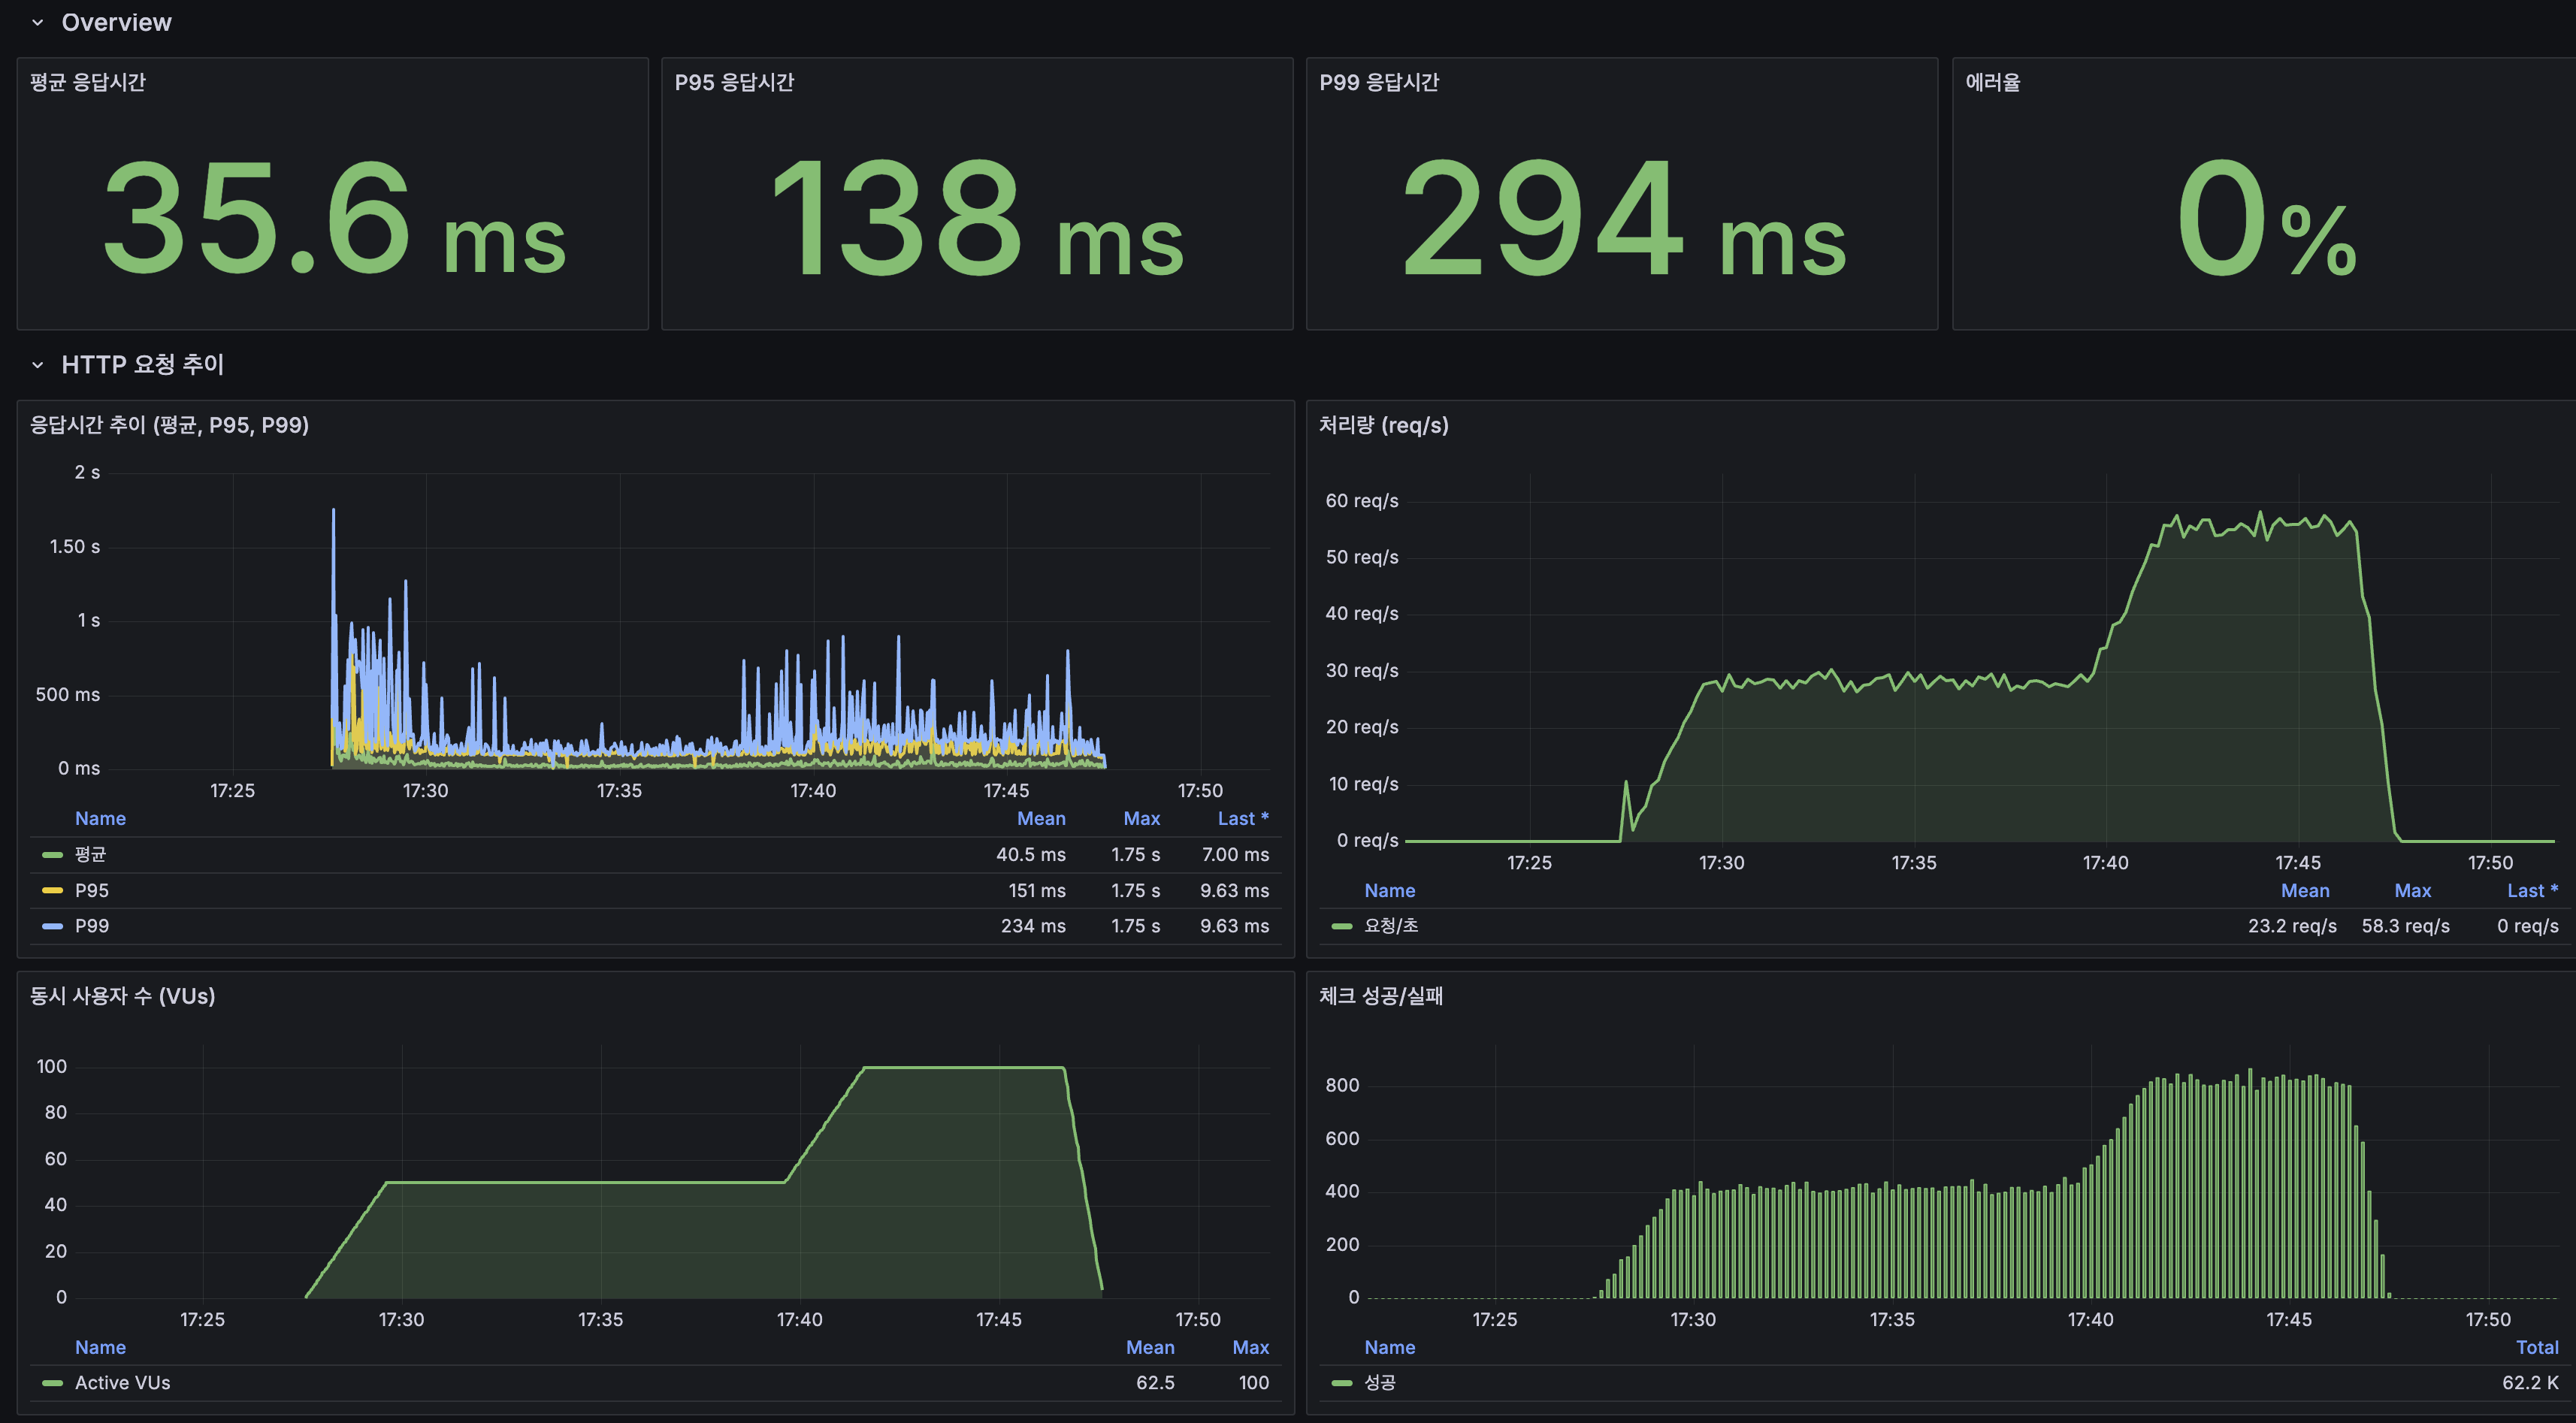Sort checks legend by Total column
The width and height of the screenshot is (2576, 1423).
(2536, 1348)
